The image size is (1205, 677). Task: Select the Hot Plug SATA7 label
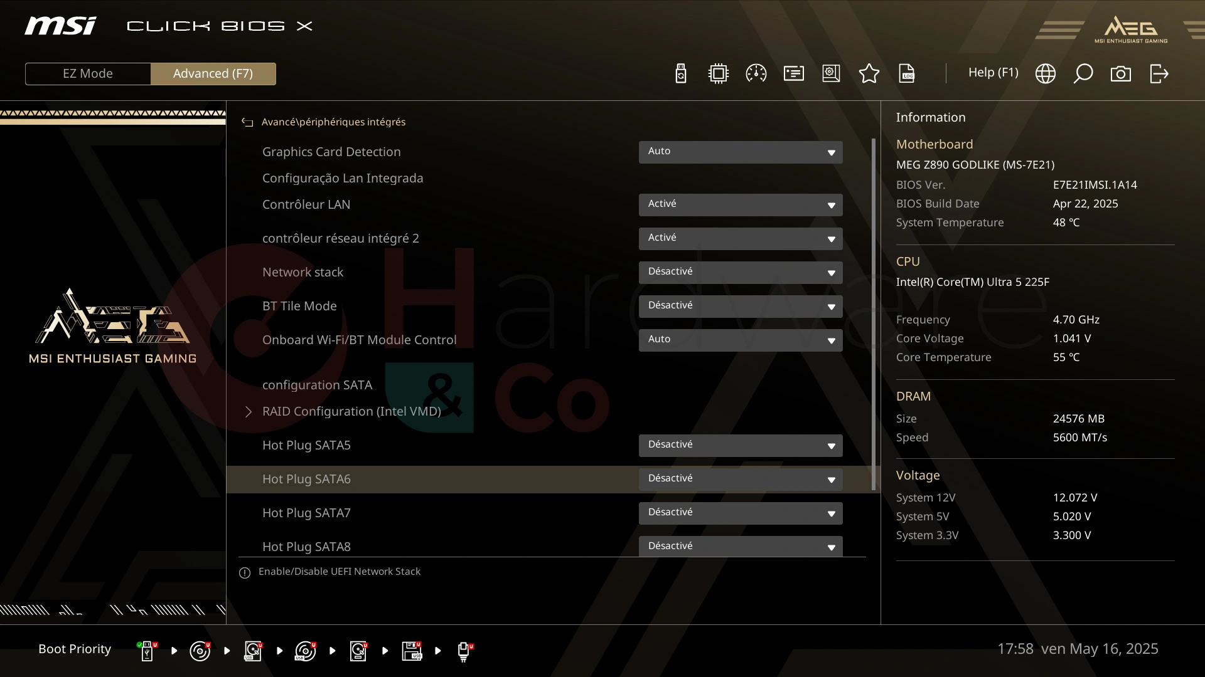coord(306,513)
